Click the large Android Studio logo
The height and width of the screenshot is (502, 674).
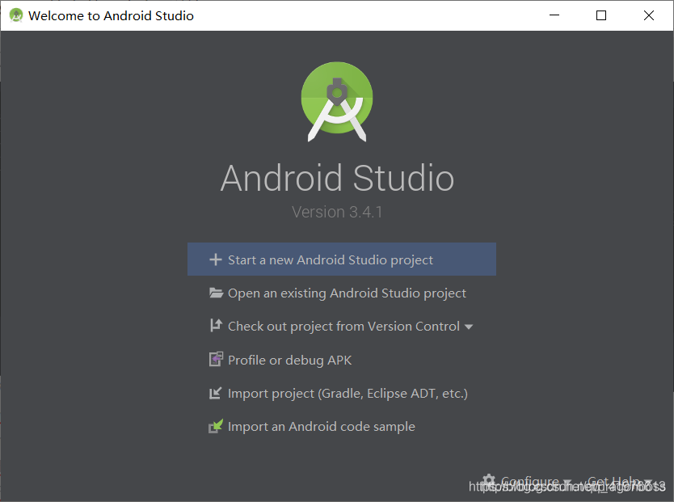(x=337, y=101)
